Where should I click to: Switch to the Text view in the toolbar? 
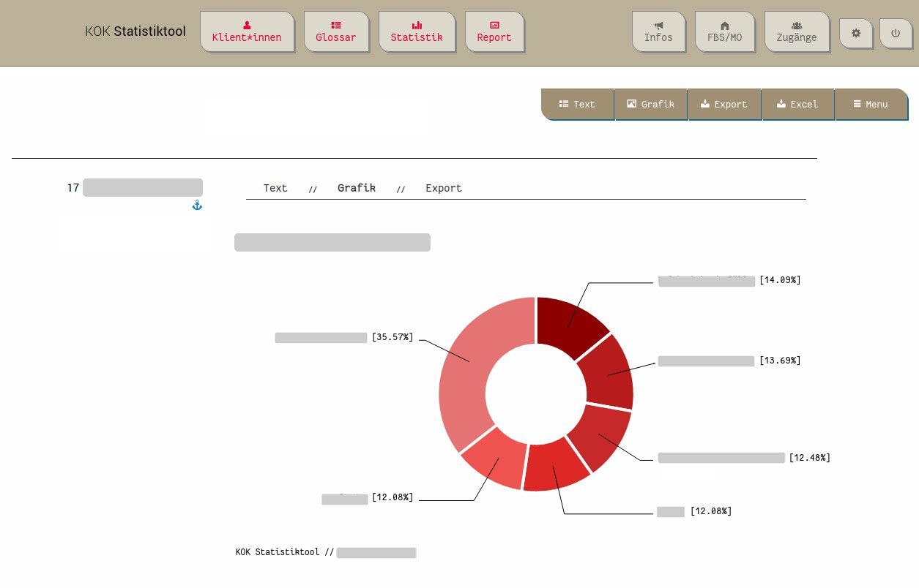click(x=577, y=104)
